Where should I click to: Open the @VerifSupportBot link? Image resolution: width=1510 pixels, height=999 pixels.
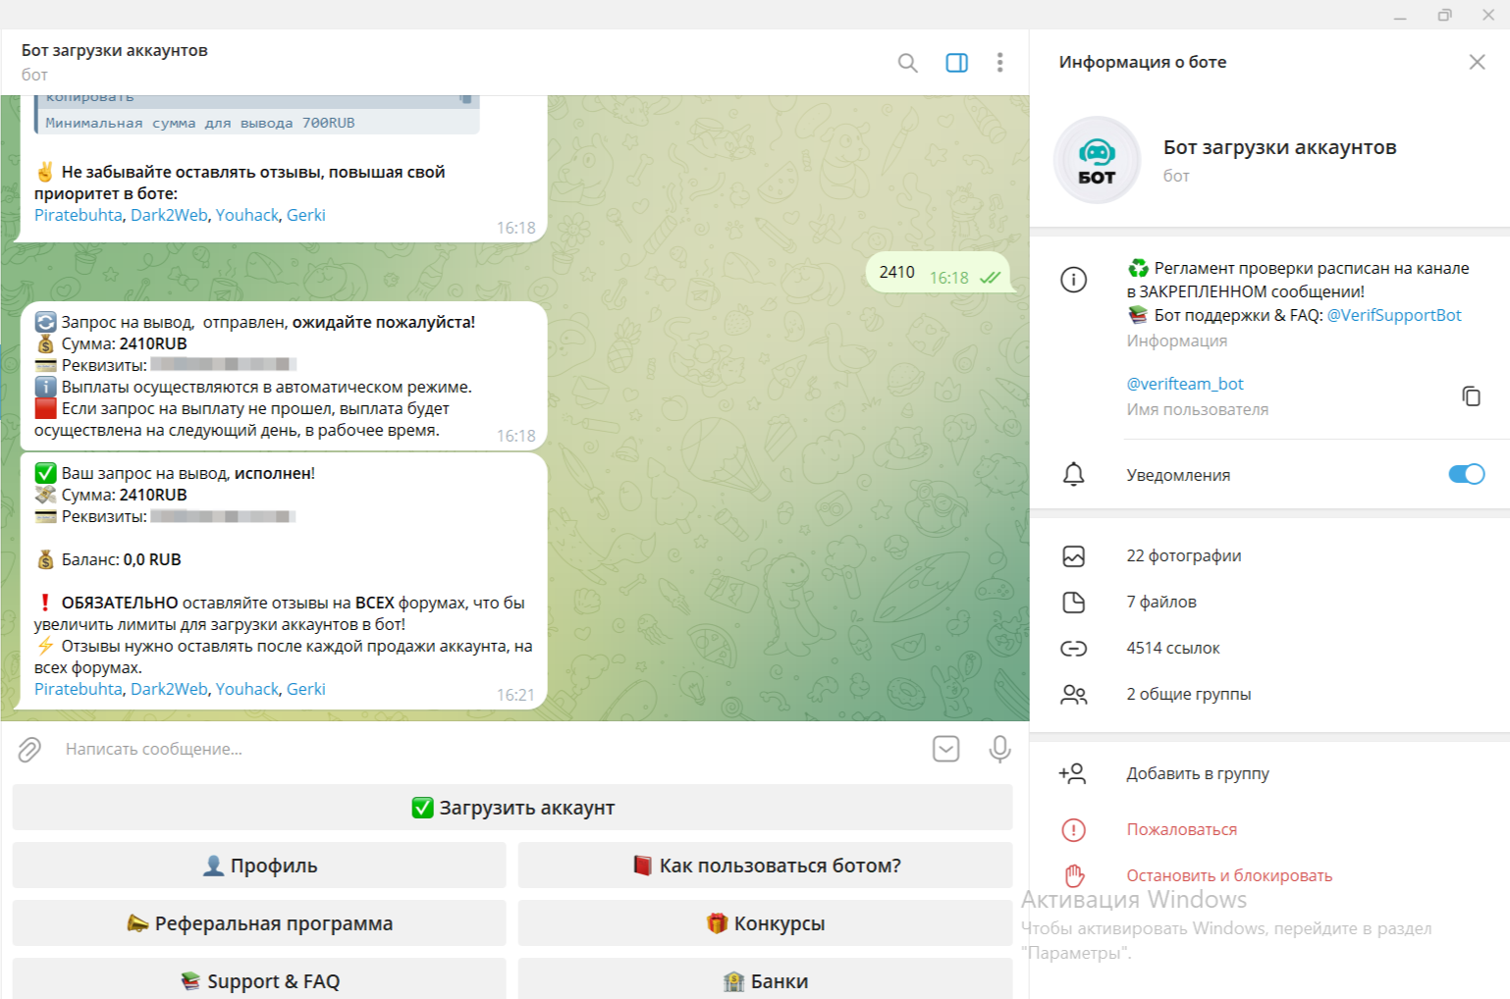tap(1393, 315)
